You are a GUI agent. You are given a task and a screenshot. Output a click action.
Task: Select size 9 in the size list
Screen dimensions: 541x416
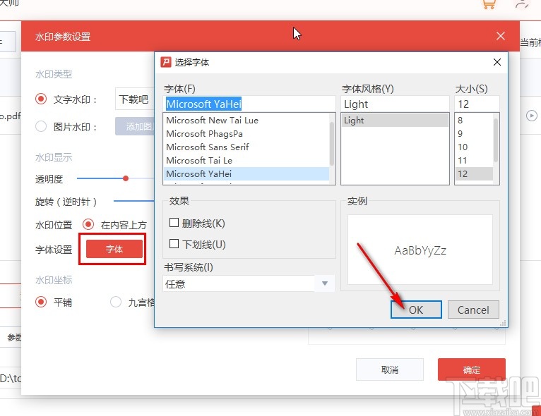tap(475, 134)
